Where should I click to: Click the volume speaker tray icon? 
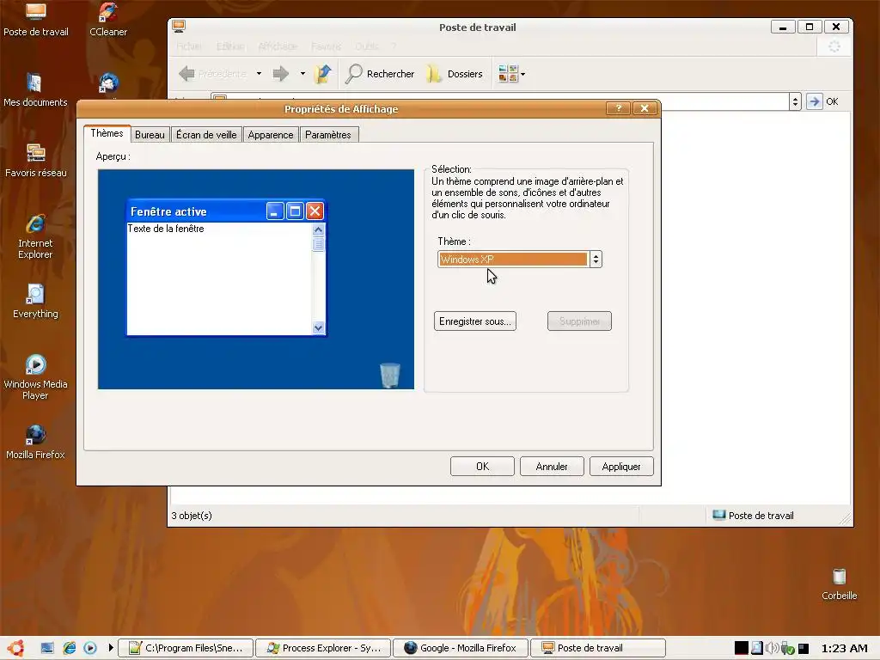click(x=773, y=648)
